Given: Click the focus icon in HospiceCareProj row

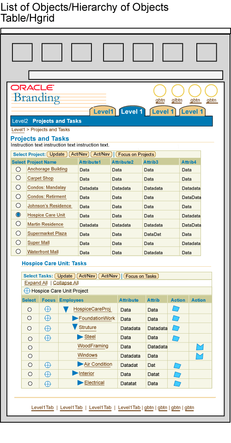Looking at the screenshot, I should (48, 309).
